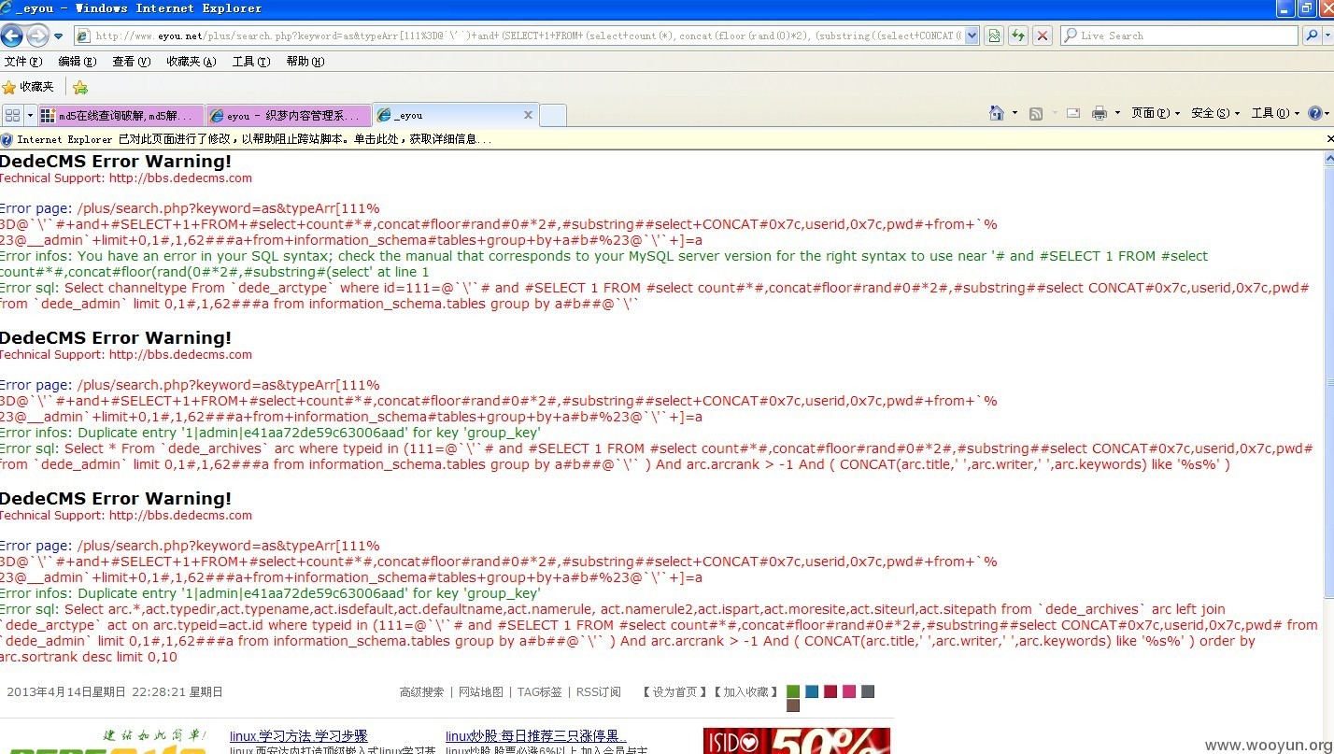Refresh the current page
1334x754 pixels.
coord(1018,36)
